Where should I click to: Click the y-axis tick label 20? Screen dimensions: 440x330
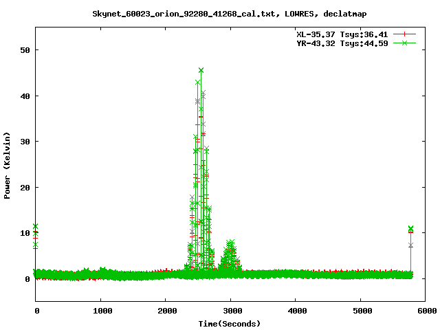(25, 188)
